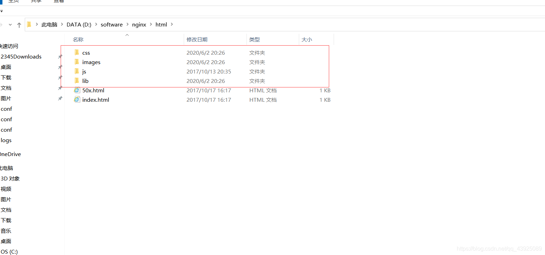Click the html breadcrumb segment
The height and width of the screenshot is (255, 545).
point(161,25)
